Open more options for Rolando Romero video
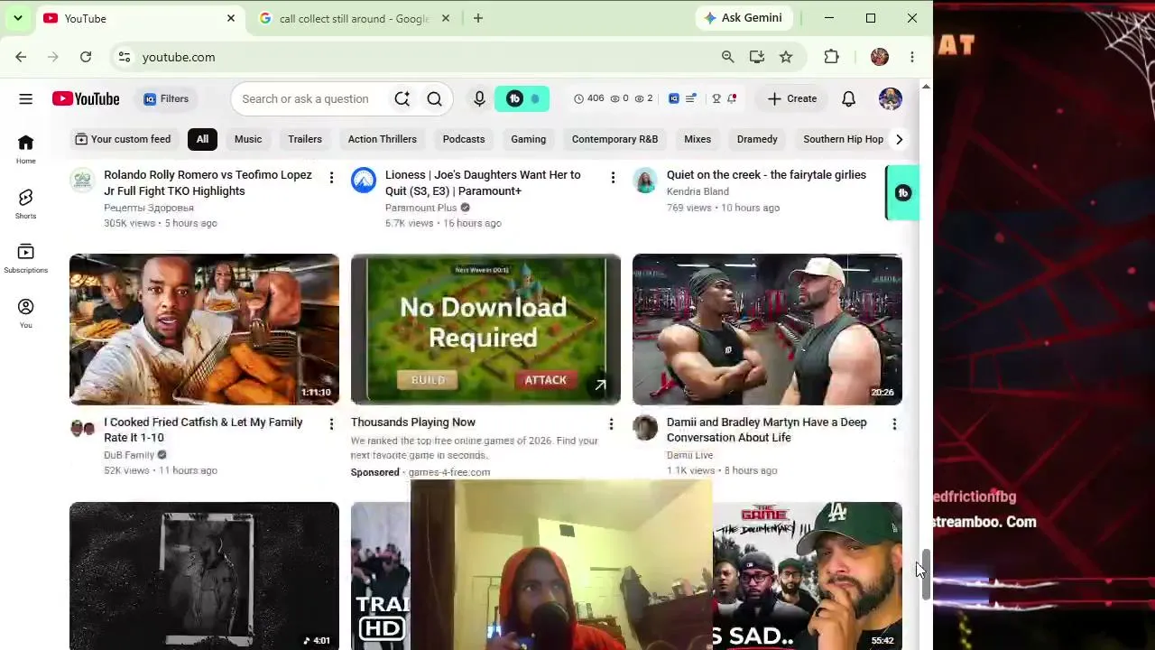The width and height of the screenshot is (1155, 650). pos(331,179)
